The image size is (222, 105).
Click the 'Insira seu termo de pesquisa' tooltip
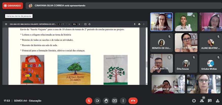[x=19, y=16]
